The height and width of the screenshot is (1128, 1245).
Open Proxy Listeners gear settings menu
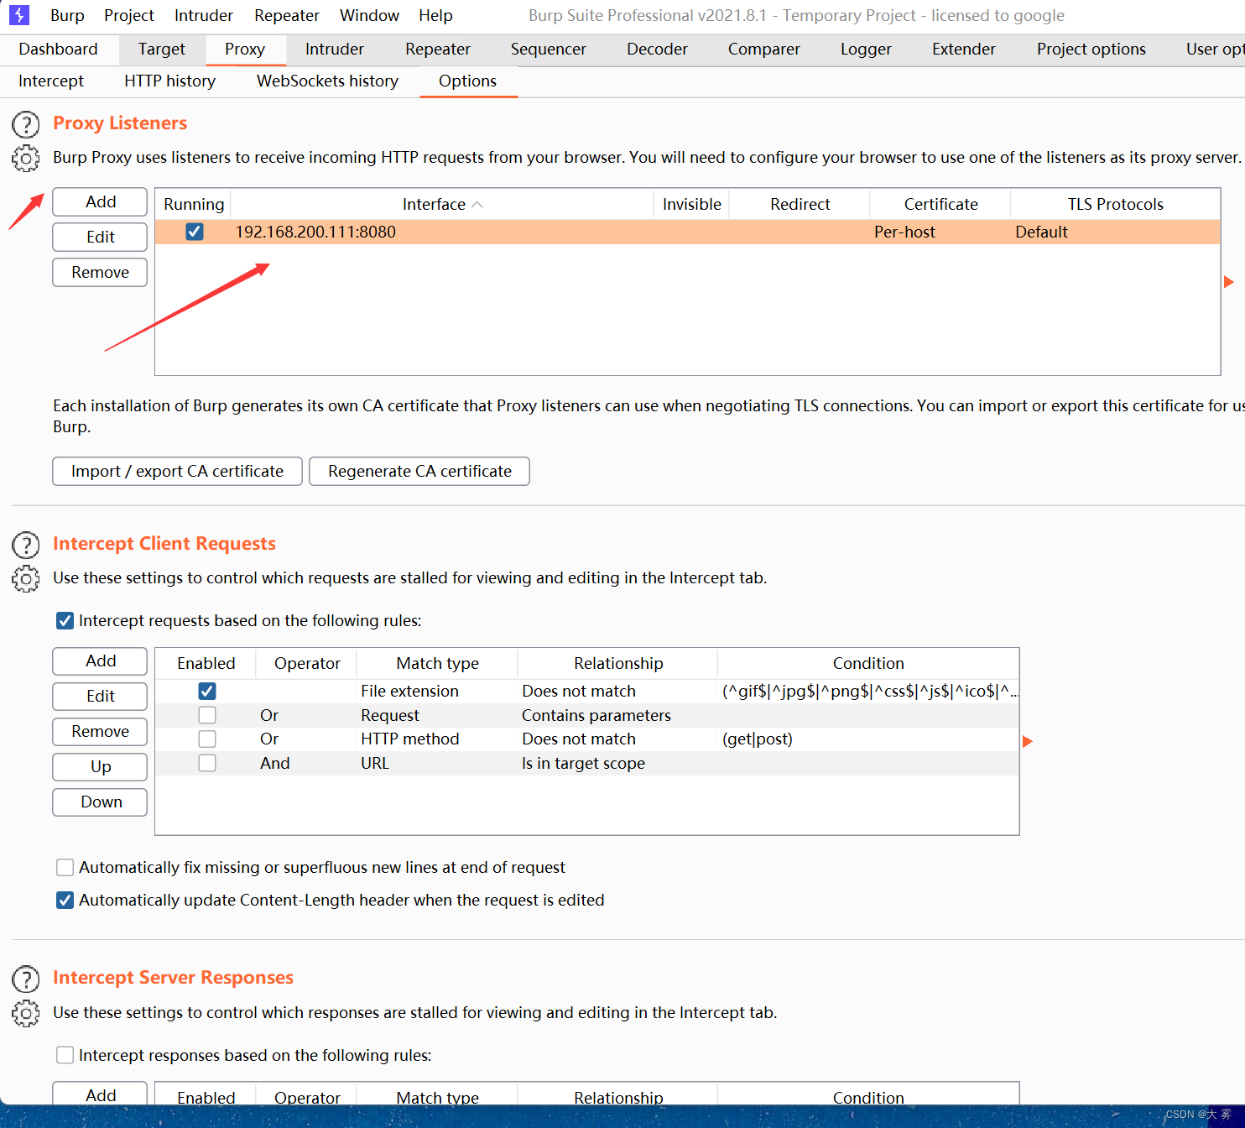pyautogui.click(x=26, y=158)
